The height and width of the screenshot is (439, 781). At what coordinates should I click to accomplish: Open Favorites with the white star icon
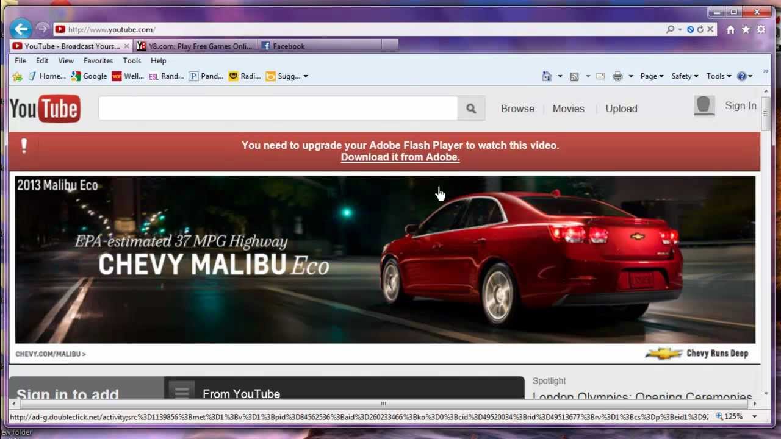point(746,29)
